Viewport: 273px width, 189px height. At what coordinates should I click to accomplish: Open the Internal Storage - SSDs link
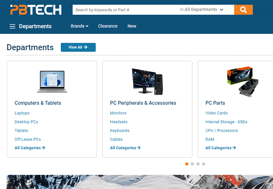pyautogui.click(x=226, y=122)
